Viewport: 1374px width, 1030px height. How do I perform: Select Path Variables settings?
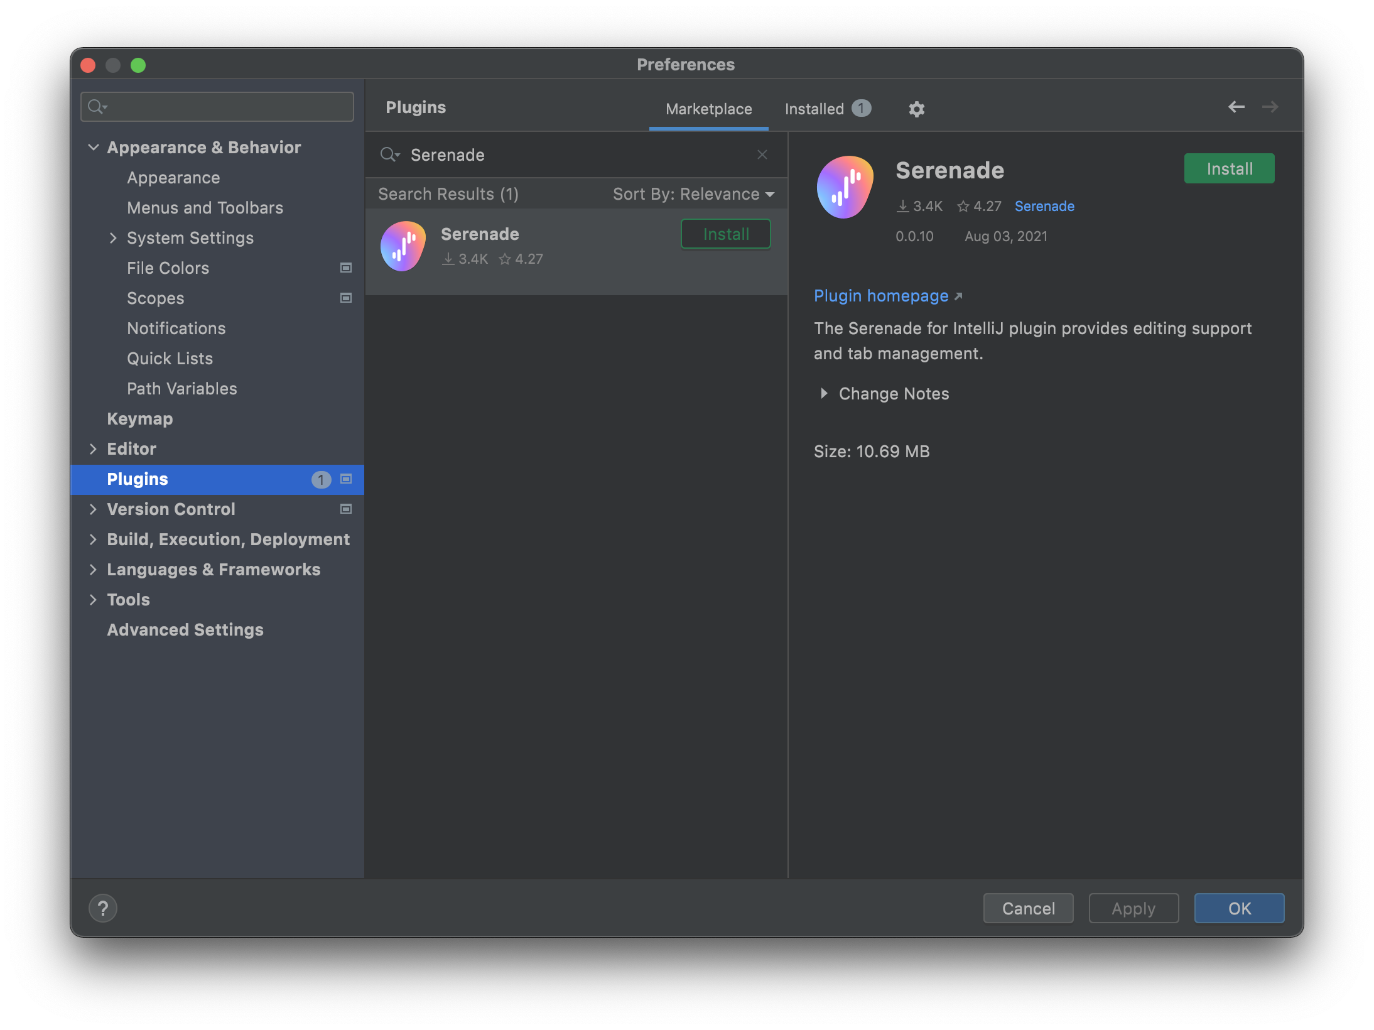pos(182,388)
